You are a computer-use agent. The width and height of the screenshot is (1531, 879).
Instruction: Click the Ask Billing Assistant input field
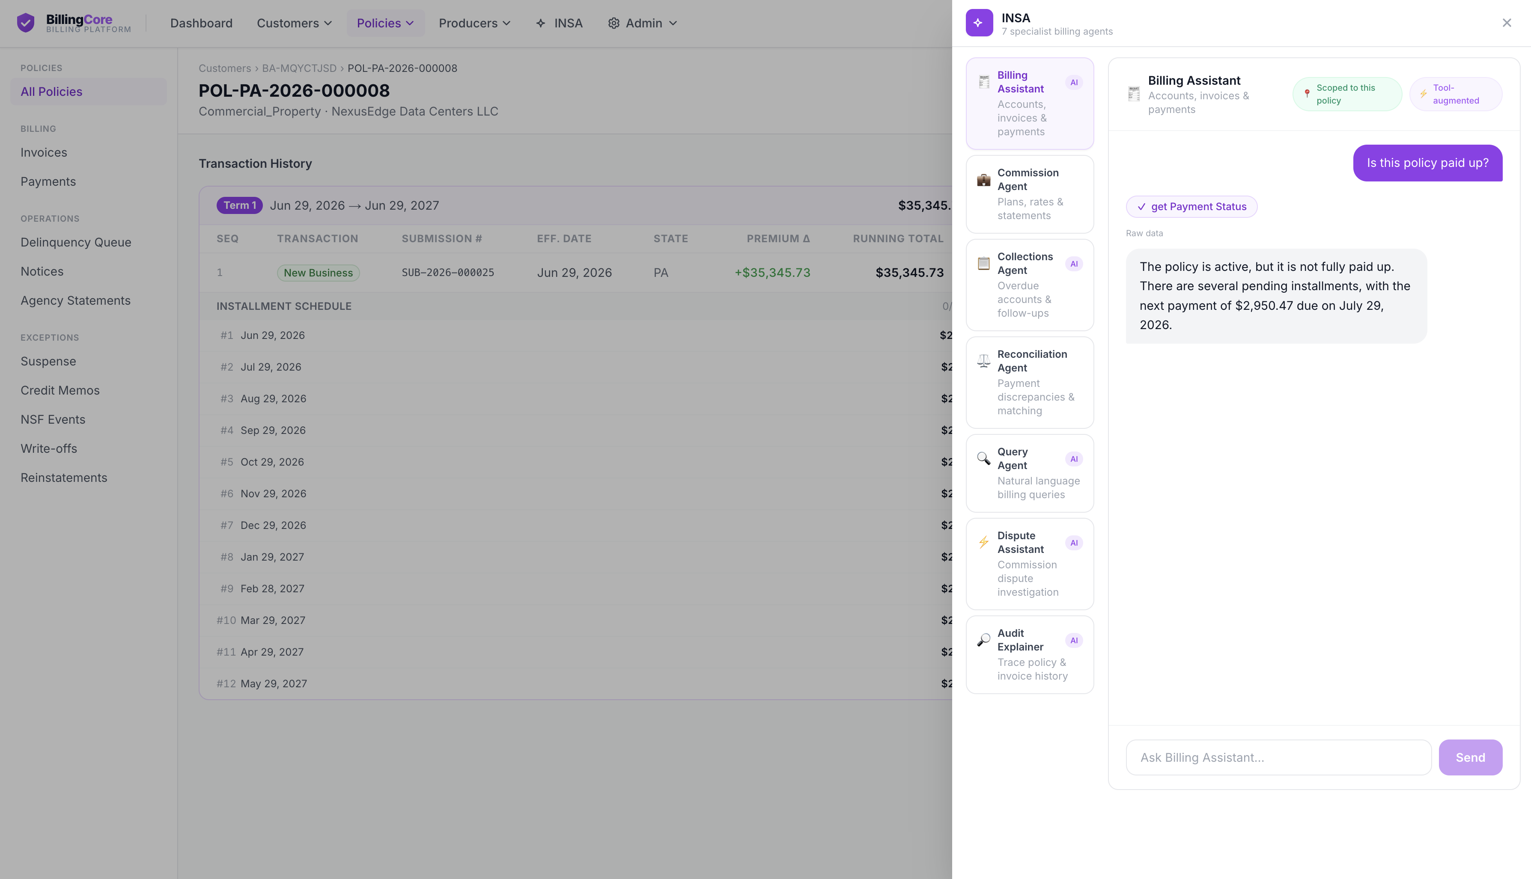click(1278, 757)
